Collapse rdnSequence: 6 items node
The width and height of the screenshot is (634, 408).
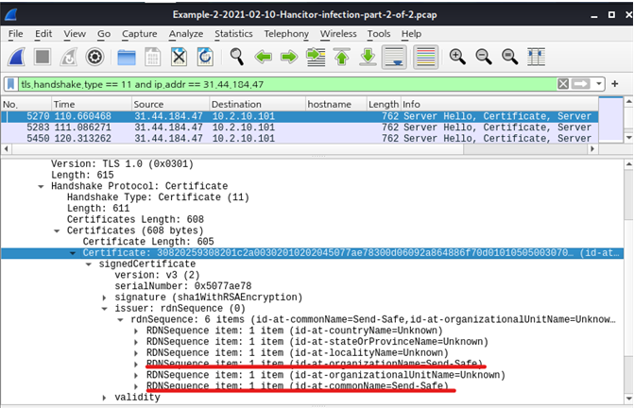(121, 320)
